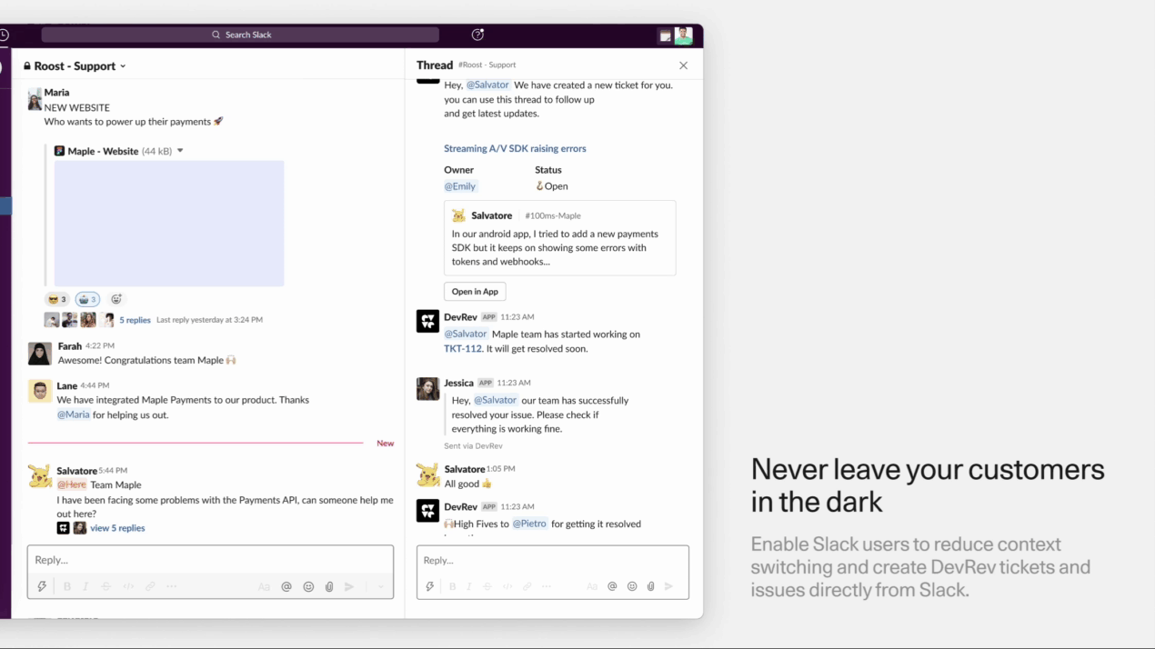Send the thread reply

tap(669, 587)
